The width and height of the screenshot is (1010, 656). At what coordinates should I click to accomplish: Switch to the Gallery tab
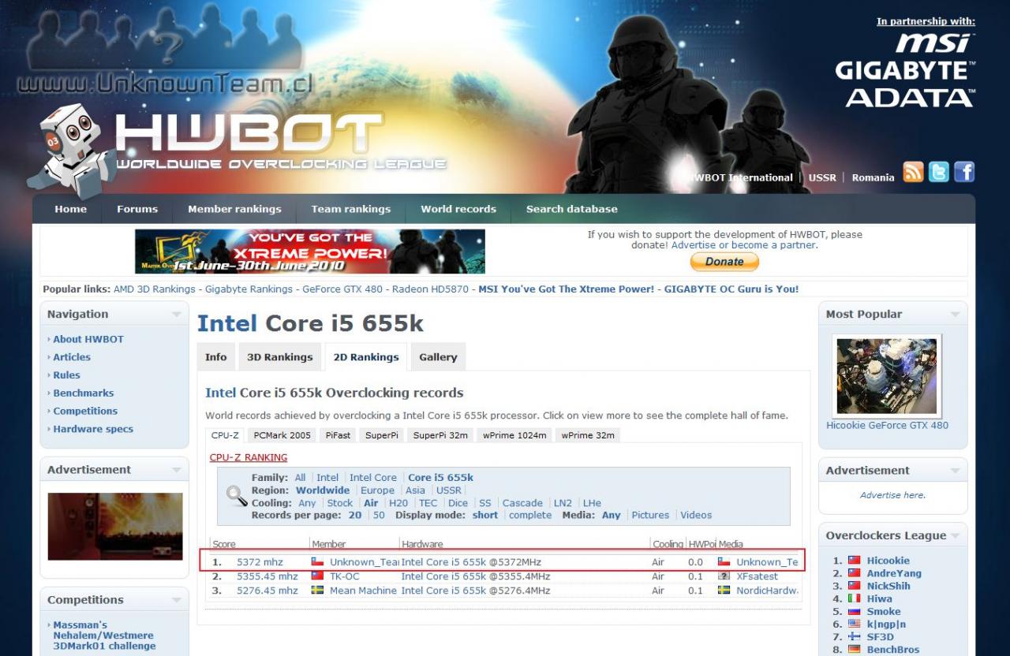[x=438, y=357]
